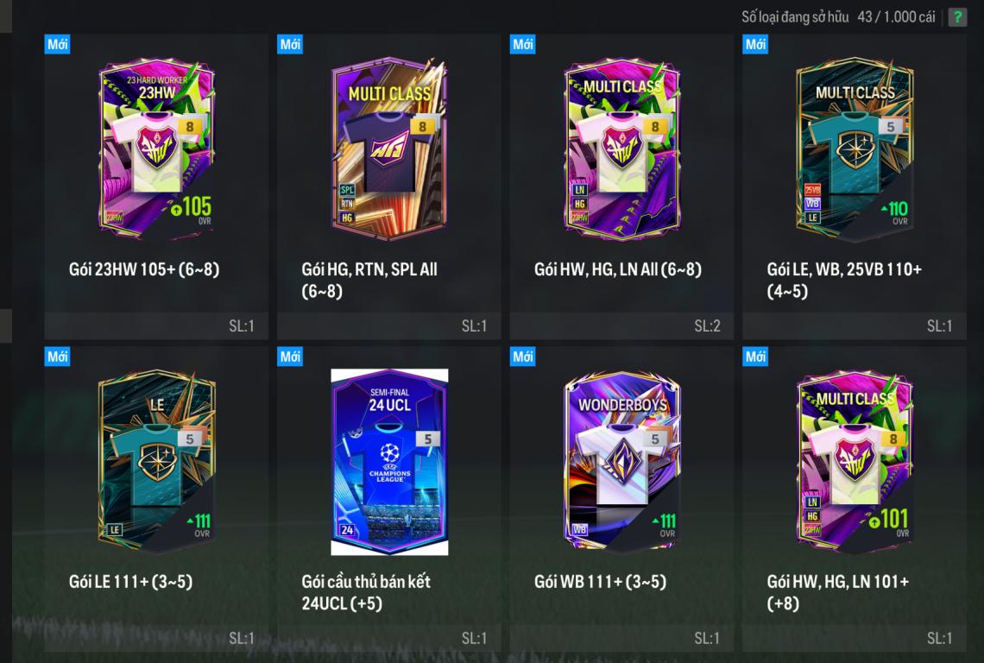Viewport: 984px width, 663px height.
Task: Click the SL:2 quantity bar under the HW, HG, LN pack
Action: (x=621, y=325)
